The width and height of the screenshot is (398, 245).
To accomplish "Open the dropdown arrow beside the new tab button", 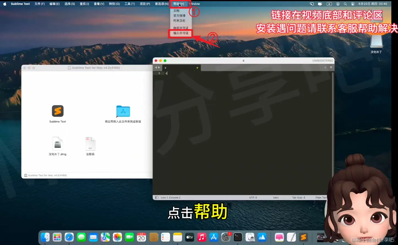I will 331,67.
